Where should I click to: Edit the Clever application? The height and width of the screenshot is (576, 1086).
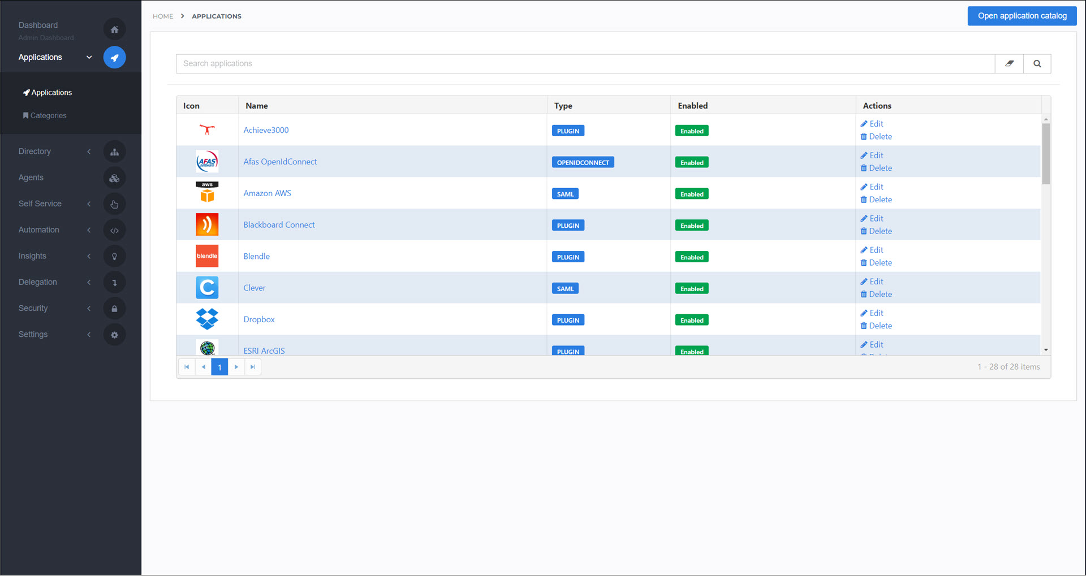pos(872,281)
